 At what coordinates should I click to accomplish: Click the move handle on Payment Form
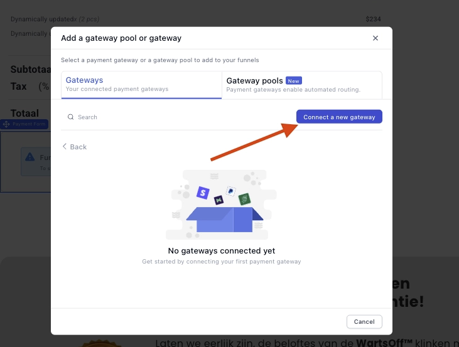6,124
